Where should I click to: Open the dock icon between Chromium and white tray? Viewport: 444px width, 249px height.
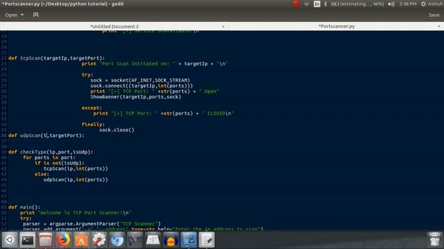coord(135,240)
